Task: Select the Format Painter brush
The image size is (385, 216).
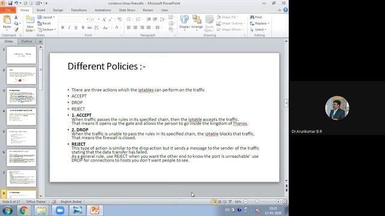Action: [16, 29]
